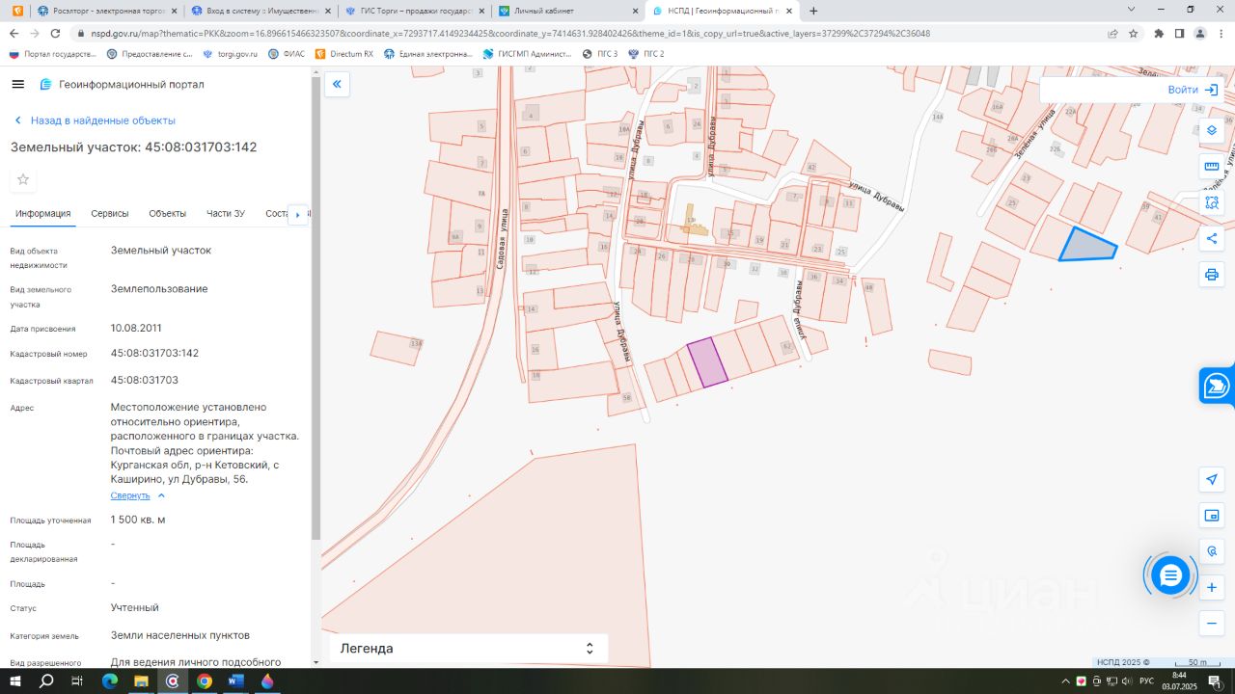The image size is (1235, 694).
Task: Open the hamburger menu next to portal title
Action: (17, 84)
